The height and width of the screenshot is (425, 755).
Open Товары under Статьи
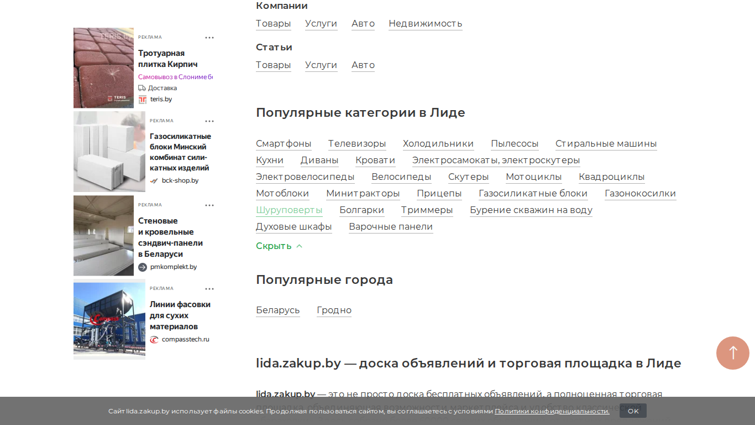click(x=273, y=65)
